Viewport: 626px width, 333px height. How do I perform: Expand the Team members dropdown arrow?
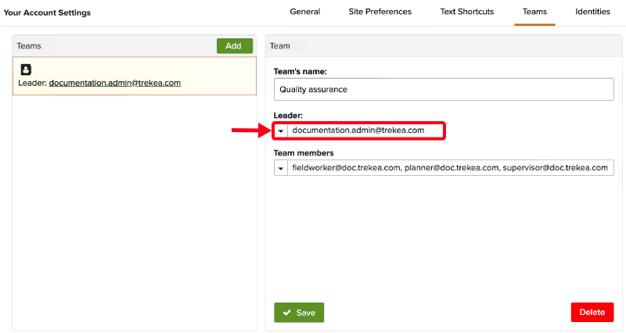(x=281, y=168)
